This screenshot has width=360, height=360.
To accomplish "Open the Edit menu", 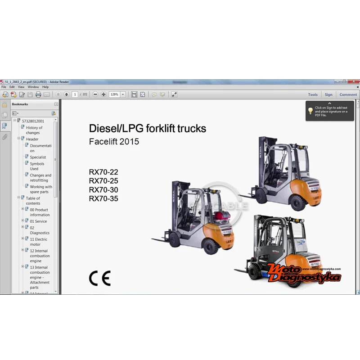I will [12, 87].
